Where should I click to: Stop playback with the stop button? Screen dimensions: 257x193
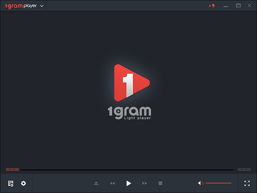point(161,183)
